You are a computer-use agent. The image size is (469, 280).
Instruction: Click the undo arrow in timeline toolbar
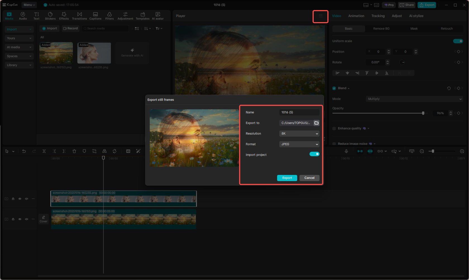[24, 151]
